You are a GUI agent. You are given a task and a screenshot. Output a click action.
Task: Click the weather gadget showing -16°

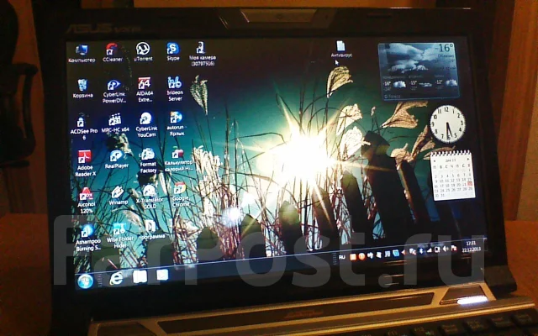[419, 71]
